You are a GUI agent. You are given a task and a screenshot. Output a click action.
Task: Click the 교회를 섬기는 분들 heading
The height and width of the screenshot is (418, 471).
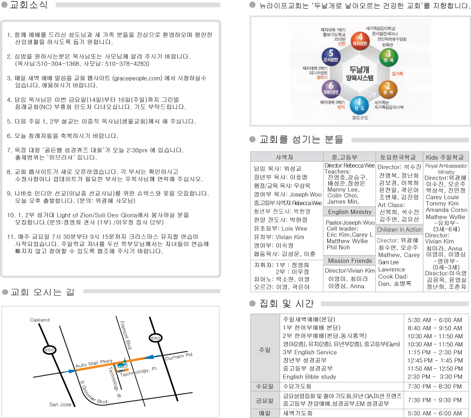(301, 140)
